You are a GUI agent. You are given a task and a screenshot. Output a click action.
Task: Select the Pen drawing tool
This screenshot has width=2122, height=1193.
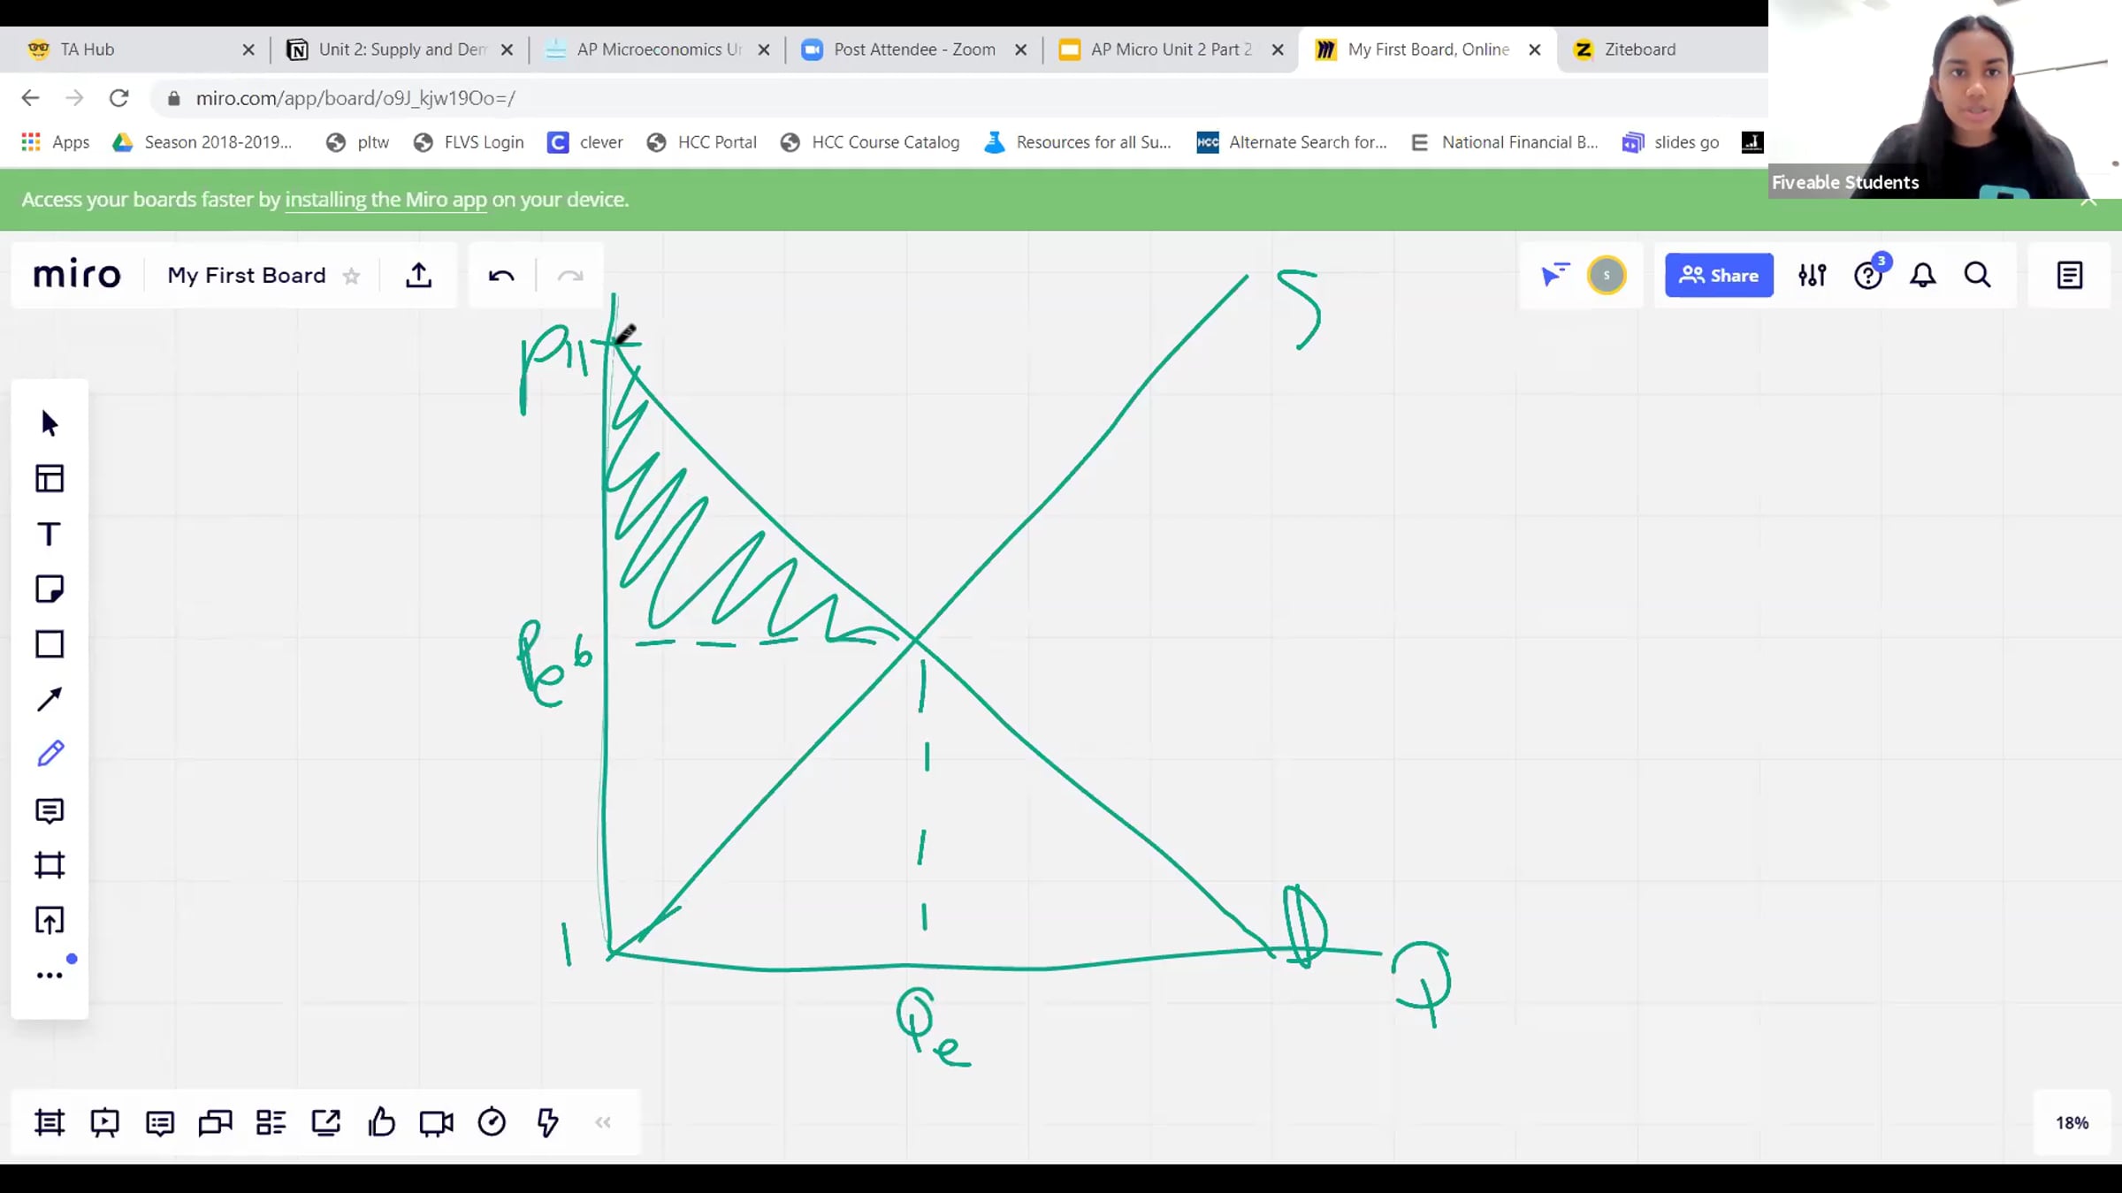[50, 754]
